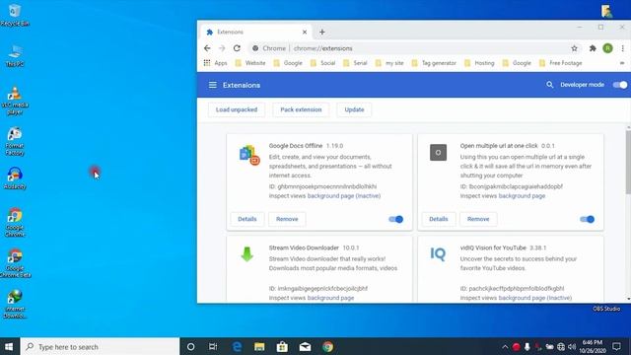631x355 pixels.
Task: Open the Free Footage bookmarks folder
Action: [x=561, y=63]
